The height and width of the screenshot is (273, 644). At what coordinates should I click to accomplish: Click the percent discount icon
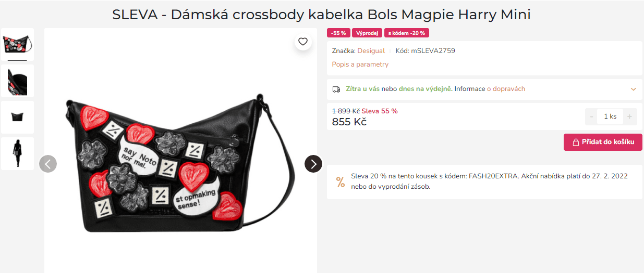pos(341,181)
